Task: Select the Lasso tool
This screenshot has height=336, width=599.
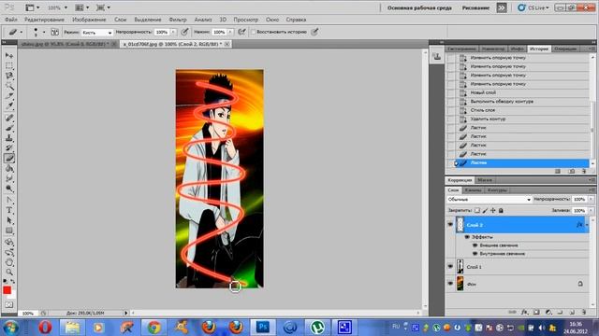Action: tap(9, 76)
